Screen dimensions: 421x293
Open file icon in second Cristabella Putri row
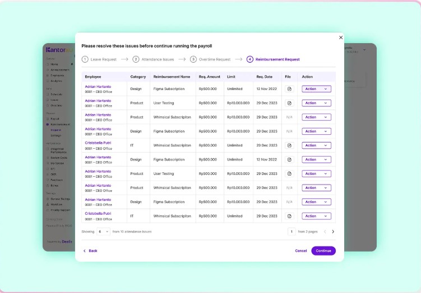coord(289,216)
